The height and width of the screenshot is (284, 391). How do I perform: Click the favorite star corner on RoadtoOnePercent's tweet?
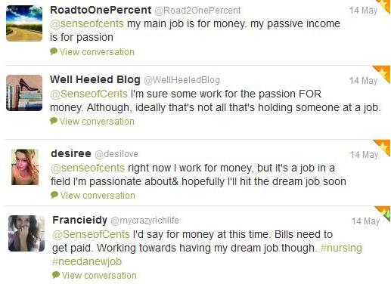[386, 5]
